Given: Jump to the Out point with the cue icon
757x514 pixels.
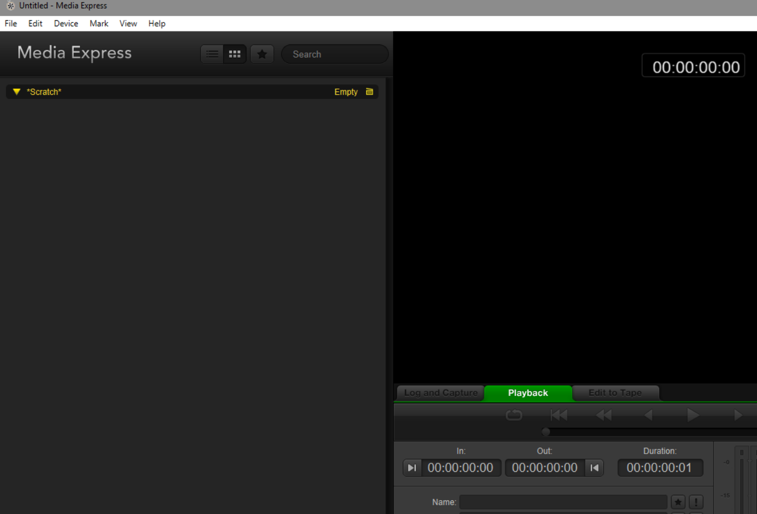Looking at the screenshot, I should pyautogui.click(x=594, y=467).
